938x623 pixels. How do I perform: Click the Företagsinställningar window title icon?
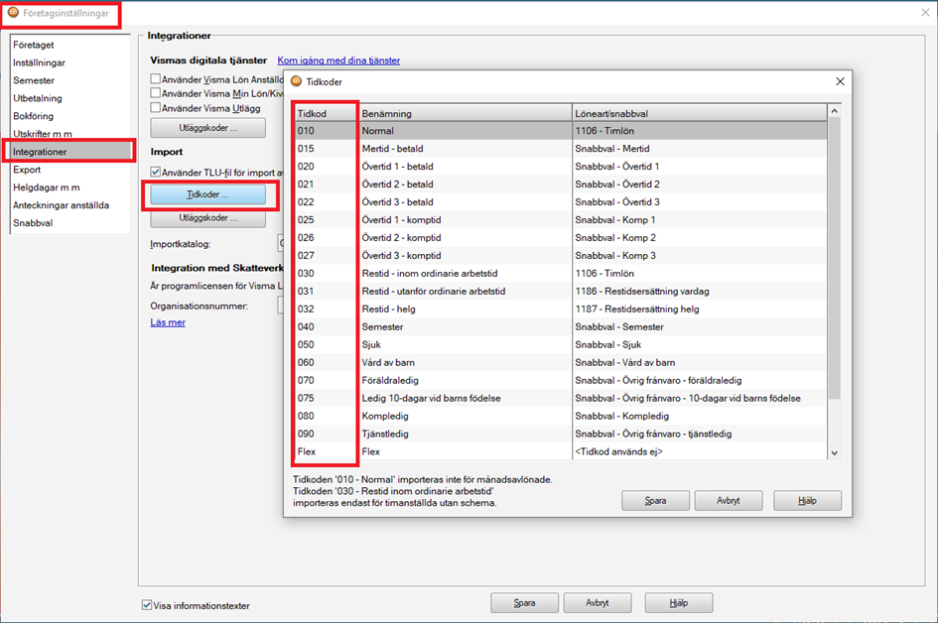tap(13, 13)
